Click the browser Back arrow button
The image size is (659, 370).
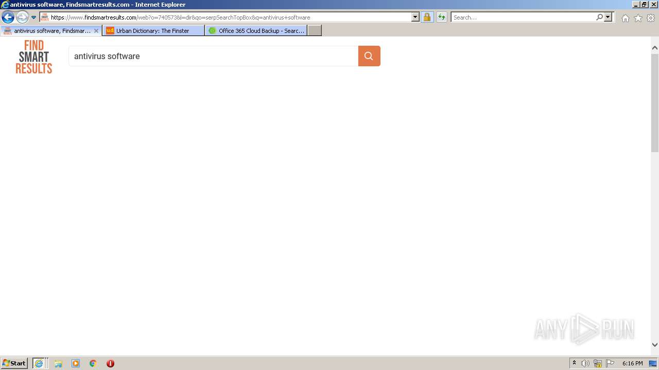8,17
